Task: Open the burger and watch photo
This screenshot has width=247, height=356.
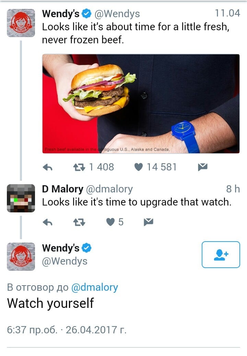Action: pos(141,104)
